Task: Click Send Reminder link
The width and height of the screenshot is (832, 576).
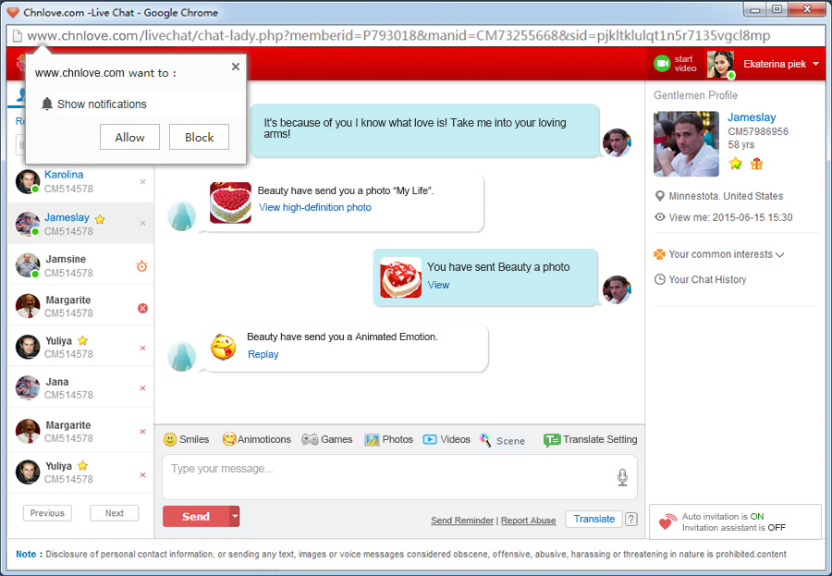Action: point(462,521)
